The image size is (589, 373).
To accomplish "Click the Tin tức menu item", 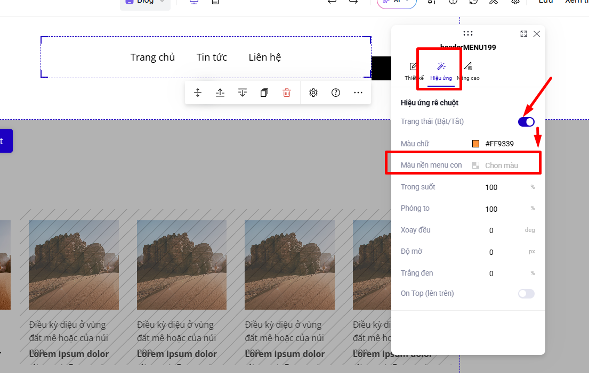I will click(212, 57).
